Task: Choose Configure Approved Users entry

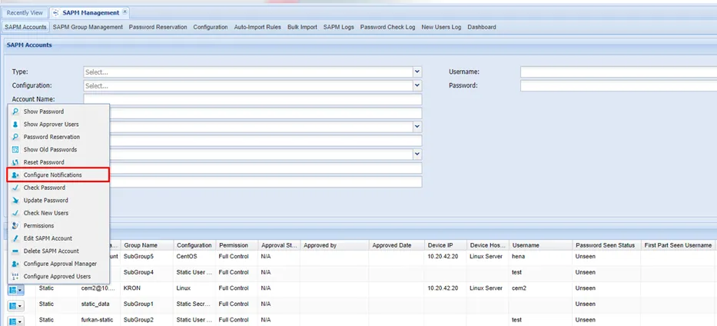Action: pyautogui.click(x=58, y=276)
